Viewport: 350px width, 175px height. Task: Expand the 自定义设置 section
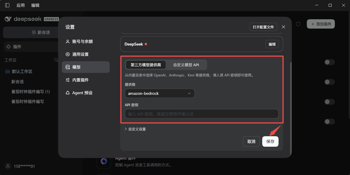tap(135, 129)
